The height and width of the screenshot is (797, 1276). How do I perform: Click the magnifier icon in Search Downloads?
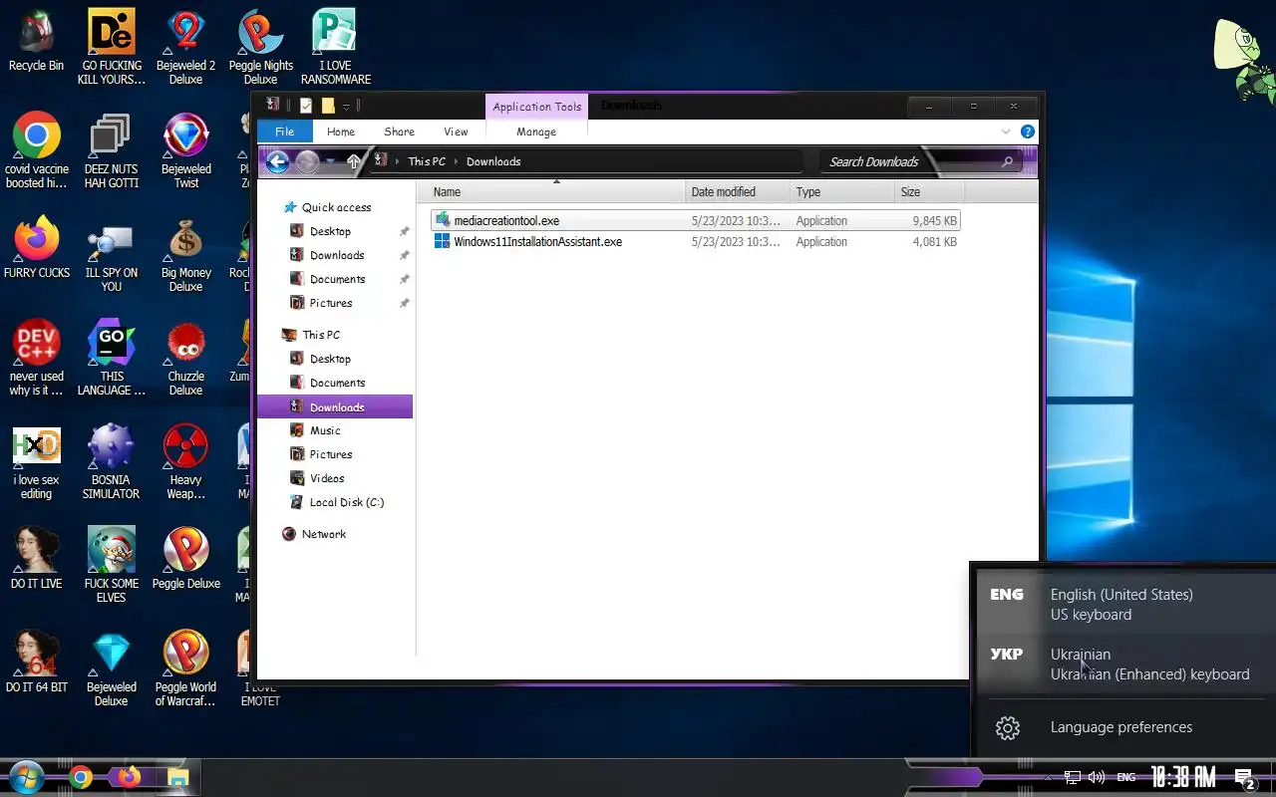point(1007,161)
